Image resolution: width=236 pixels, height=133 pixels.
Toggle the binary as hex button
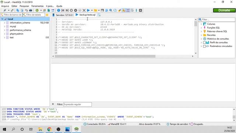coord(128,10)
